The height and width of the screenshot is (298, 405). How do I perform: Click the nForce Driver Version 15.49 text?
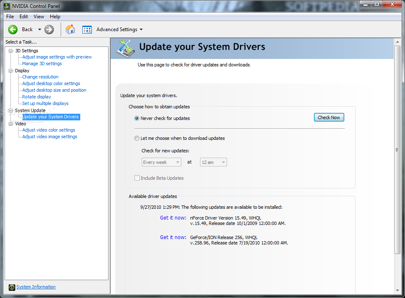pos(225,218)
